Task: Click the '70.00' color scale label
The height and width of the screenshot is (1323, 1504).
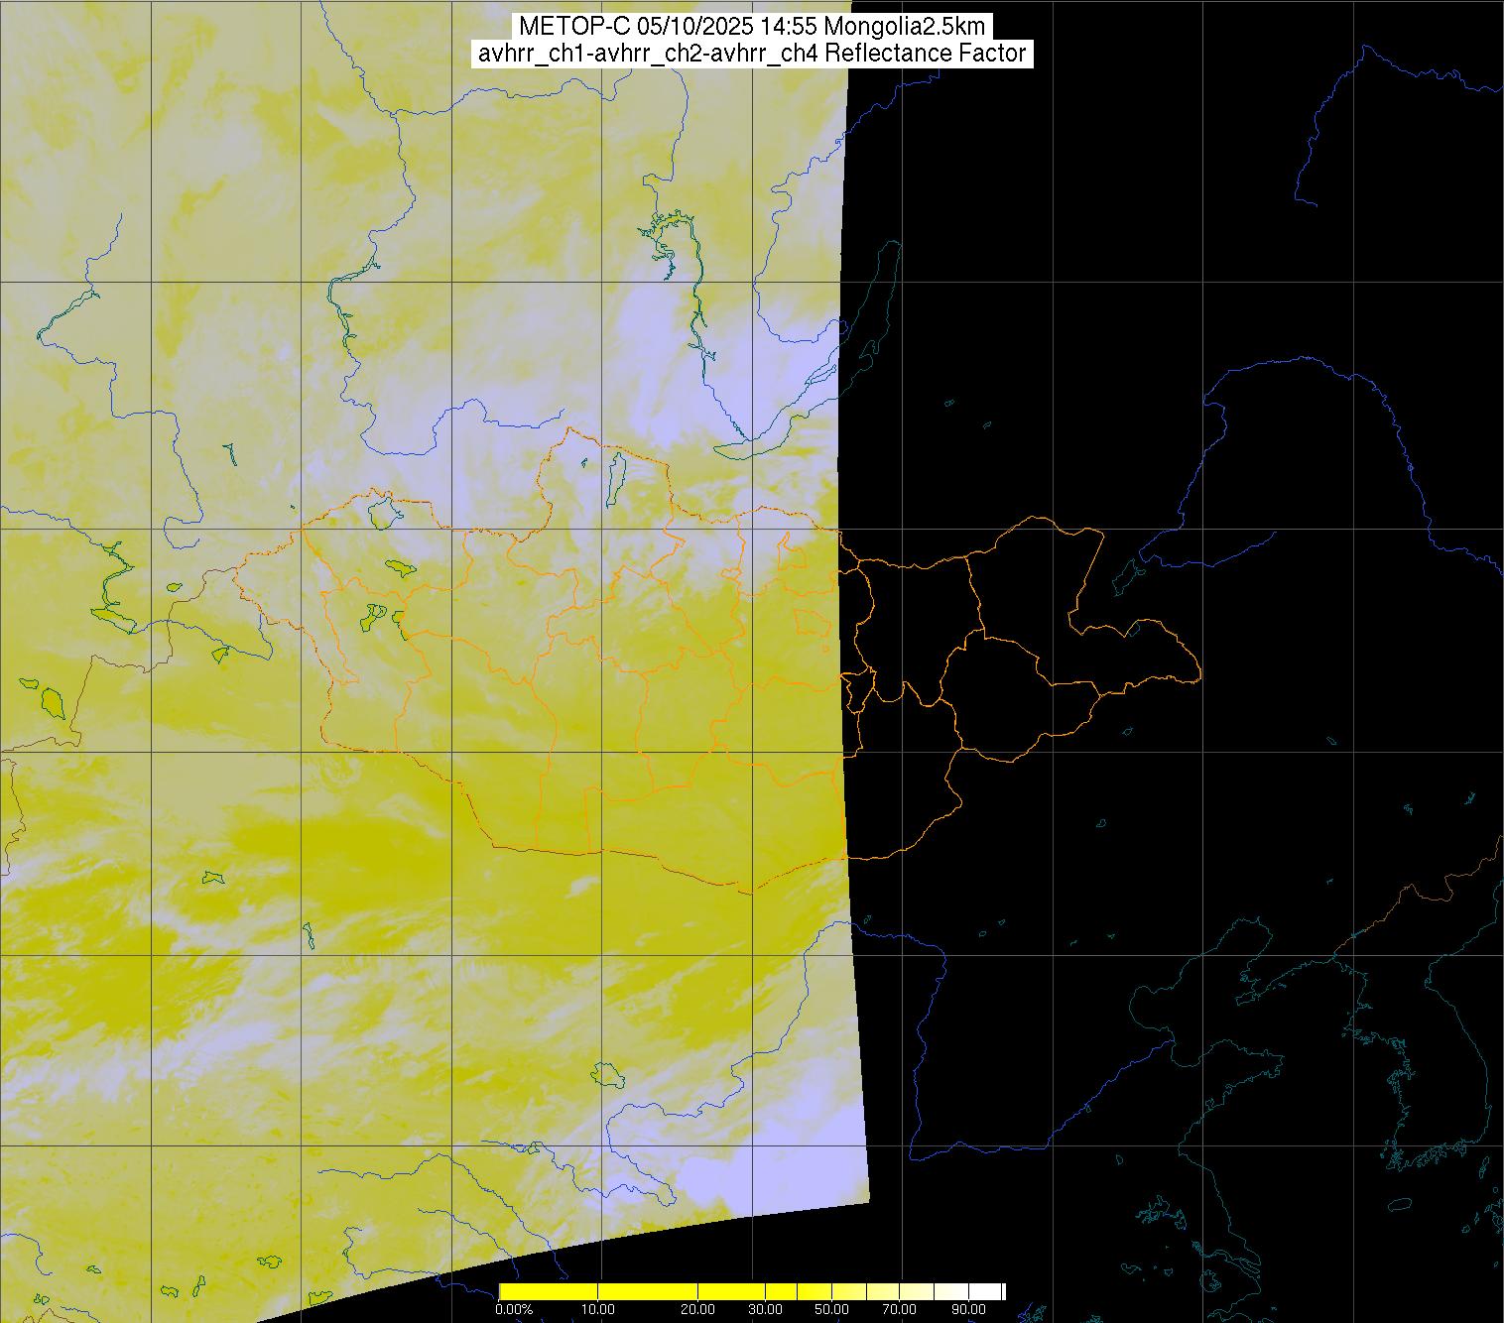Action: [899, 1309]
